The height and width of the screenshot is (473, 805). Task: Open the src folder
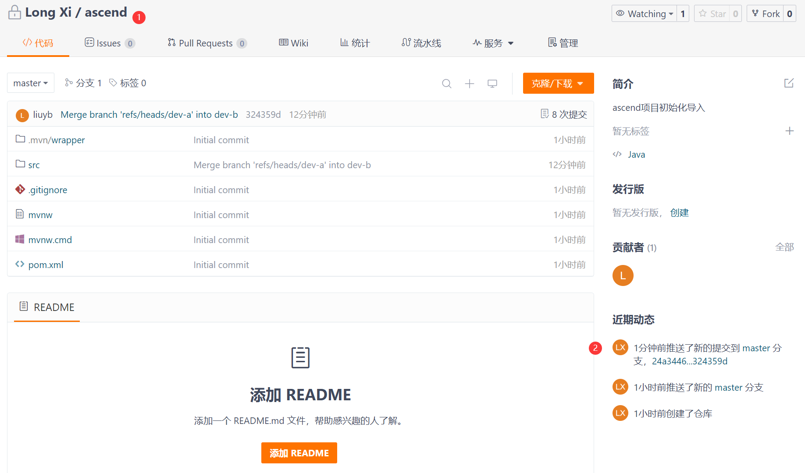tap(34, 165)
